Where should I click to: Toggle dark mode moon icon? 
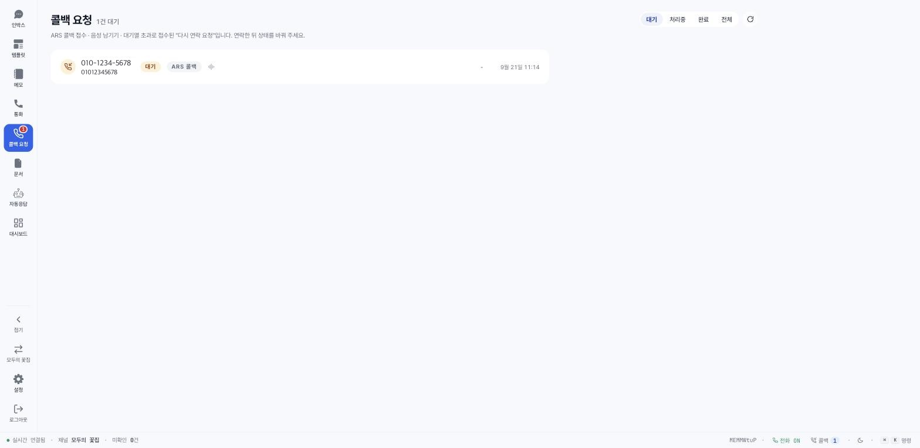click(x=860, y=440)
